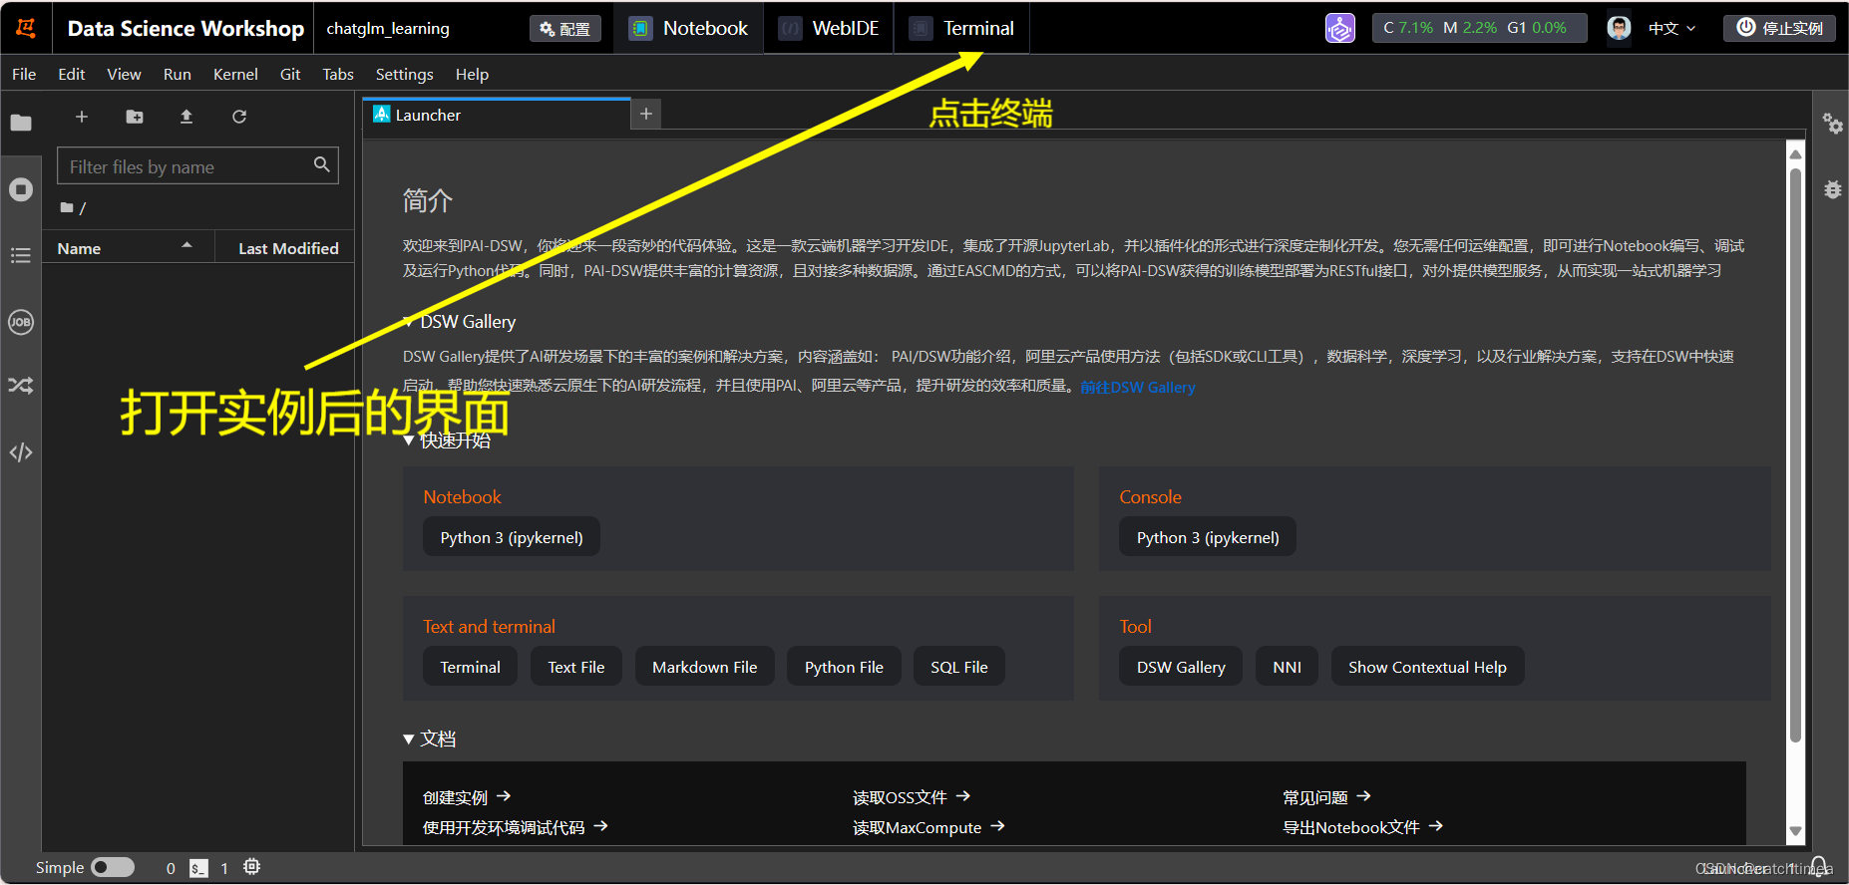Open running terminals and kernels panel
Image resolution: width=1849 pixels, height=885 pixels.
click(x=21, y=189)
